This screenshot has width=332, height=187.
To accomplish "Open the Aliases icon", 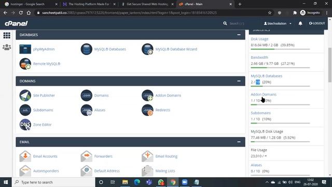I will [x=87, y=110].
